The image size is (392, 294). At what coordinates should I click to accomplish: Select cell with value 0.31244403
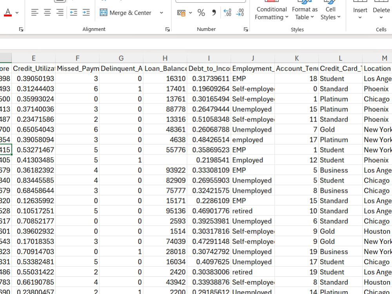pyautogui.click(x=33, y=89)
